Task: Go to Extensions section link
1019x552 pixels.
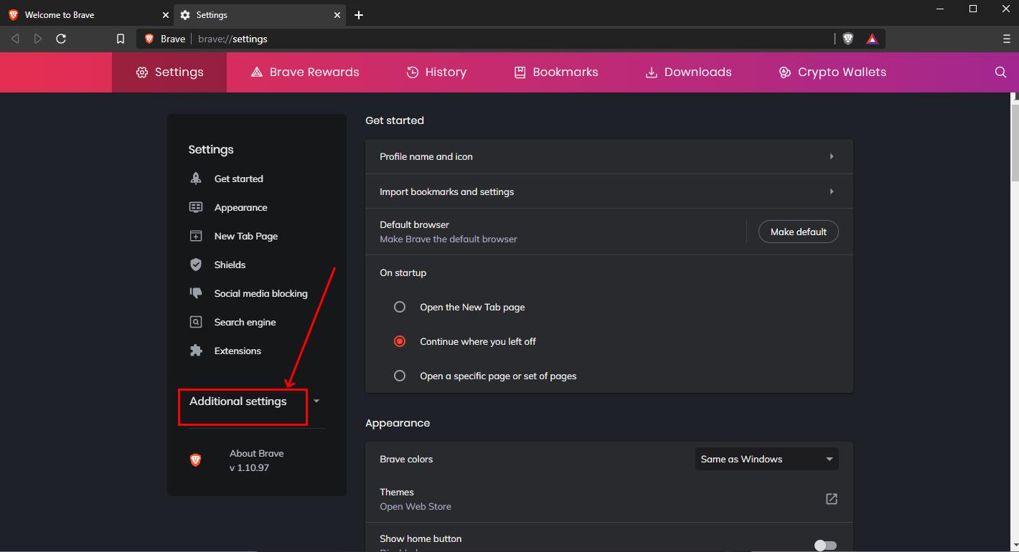Action: tap(238, 351)
